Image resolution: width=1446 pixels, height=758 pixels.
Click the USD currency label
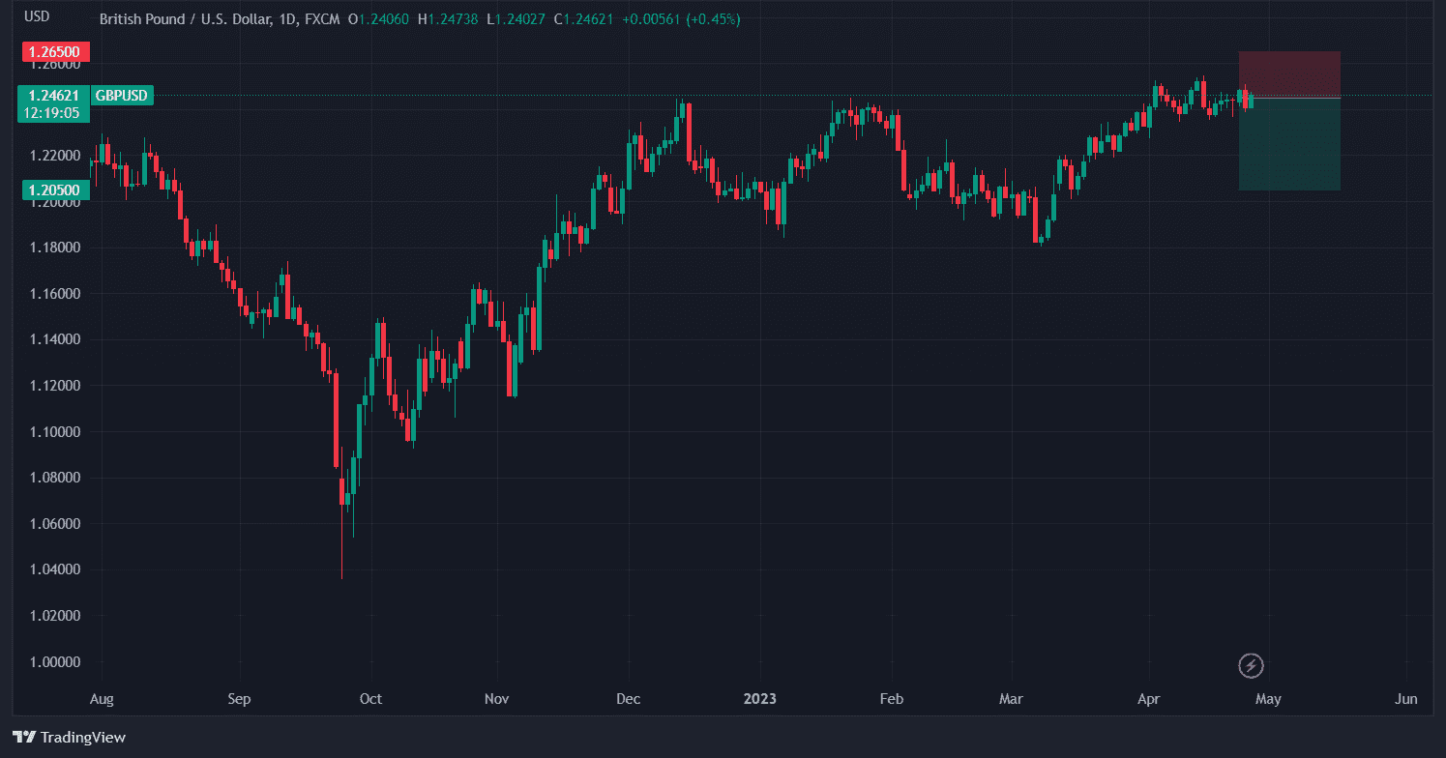click(x=38, y=16)
